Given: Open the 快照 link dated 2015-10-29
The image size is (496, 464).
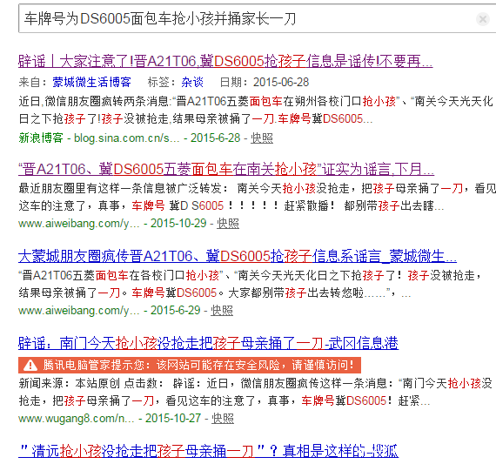Looking at the screenshot, I should (x=228, y=224).
